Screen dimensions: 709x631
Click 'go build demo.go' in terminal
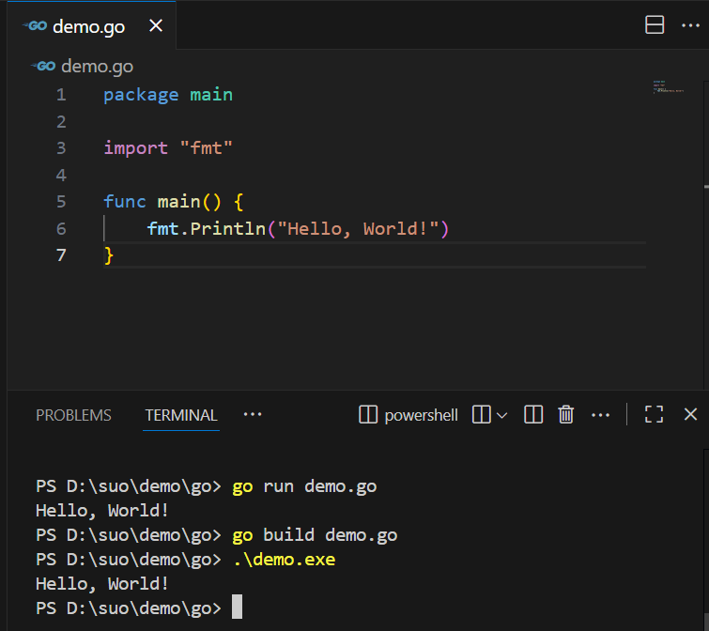tap(315, 535)
